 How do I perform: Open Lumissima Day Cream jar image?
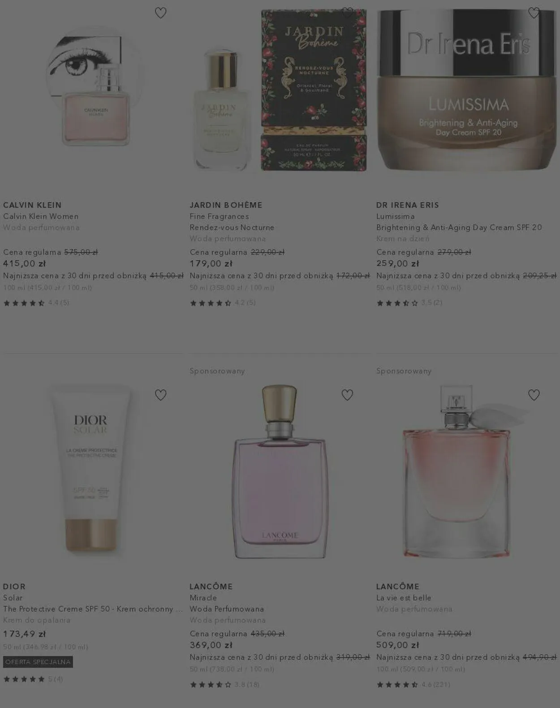[467, 89]
